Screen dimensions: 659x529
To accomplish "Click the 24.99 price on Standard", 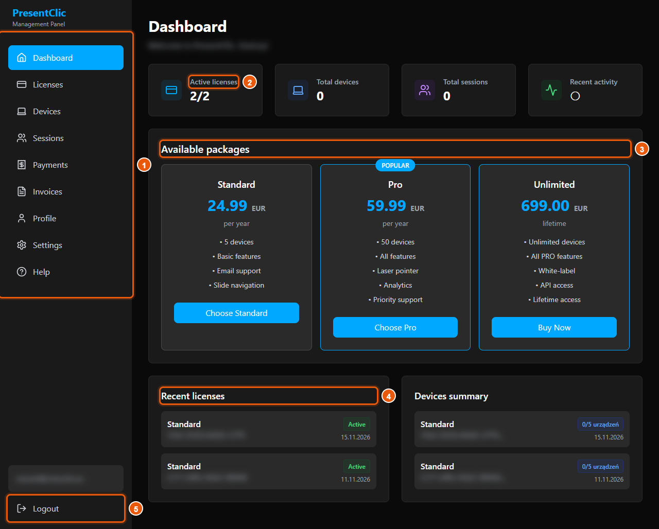I will click(228, 205).
